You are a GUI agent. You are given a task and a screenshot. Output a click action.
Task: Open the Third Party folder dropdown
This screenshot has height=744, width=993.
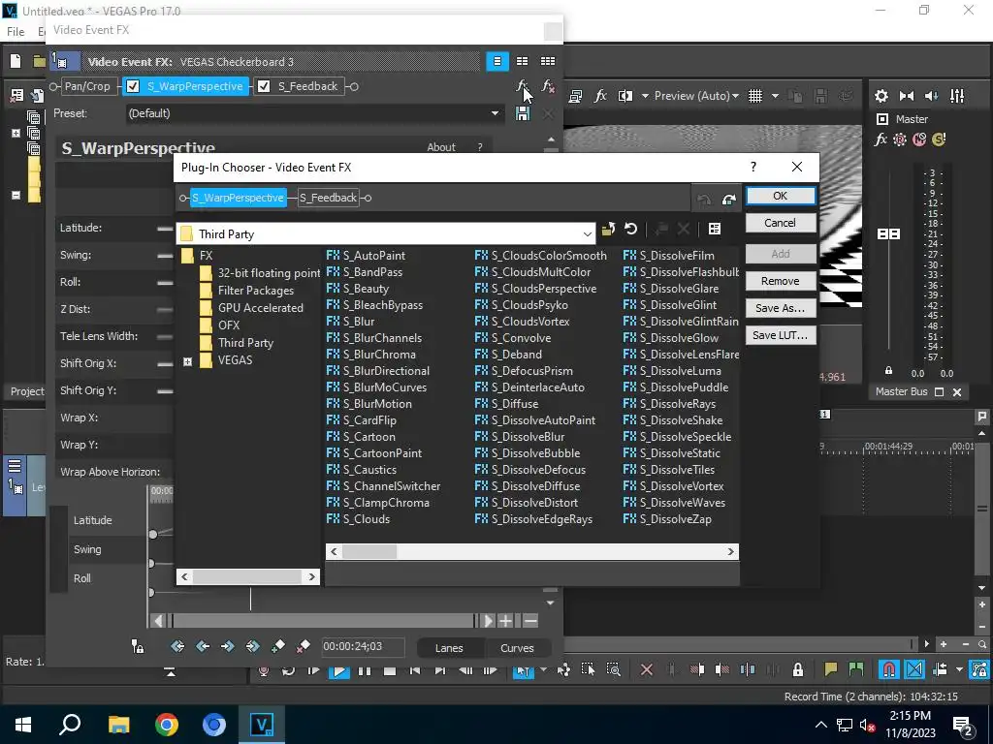tap(386, 234)
